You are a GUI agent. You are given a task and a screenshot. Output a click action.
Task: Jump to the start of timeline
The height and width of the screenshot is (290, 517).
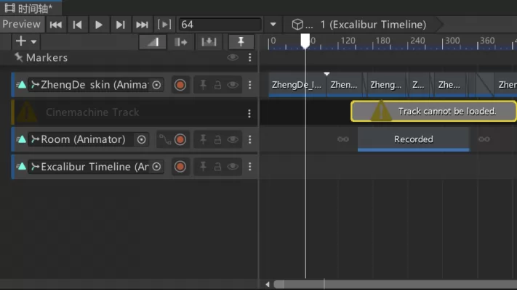(55, 25)
